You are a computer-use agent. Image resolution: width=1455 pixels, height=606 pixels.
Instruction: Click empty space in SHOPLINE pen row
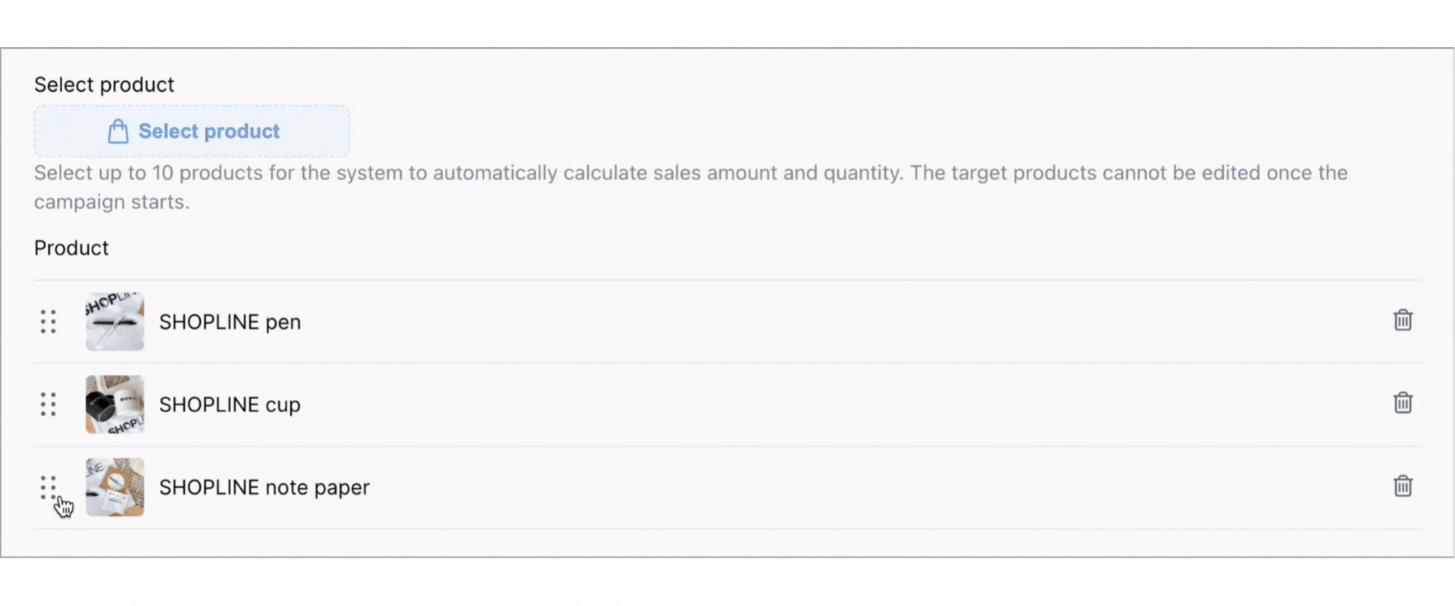pyautogui.click(x=834, y=321)
